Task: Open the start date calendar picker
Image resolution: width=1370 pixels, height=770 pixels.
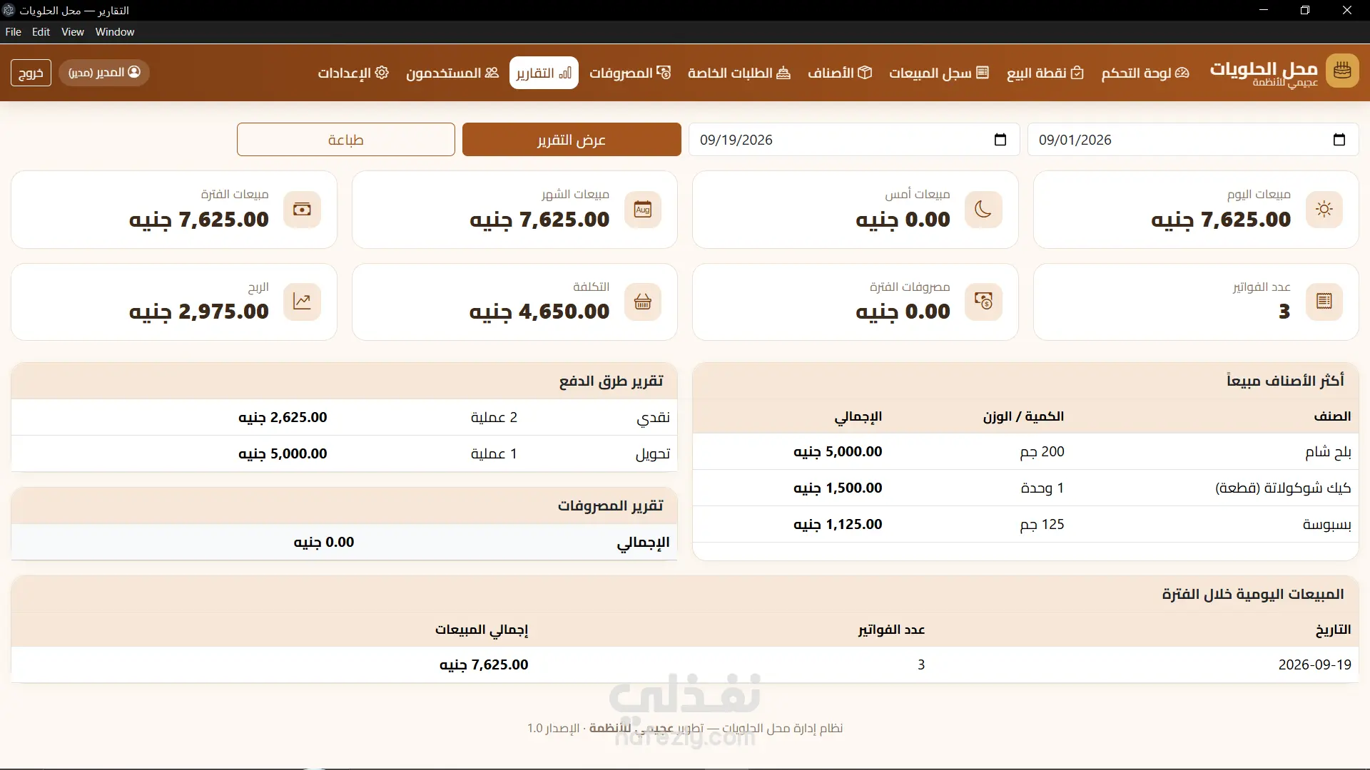Action: tap(1339, 140)
